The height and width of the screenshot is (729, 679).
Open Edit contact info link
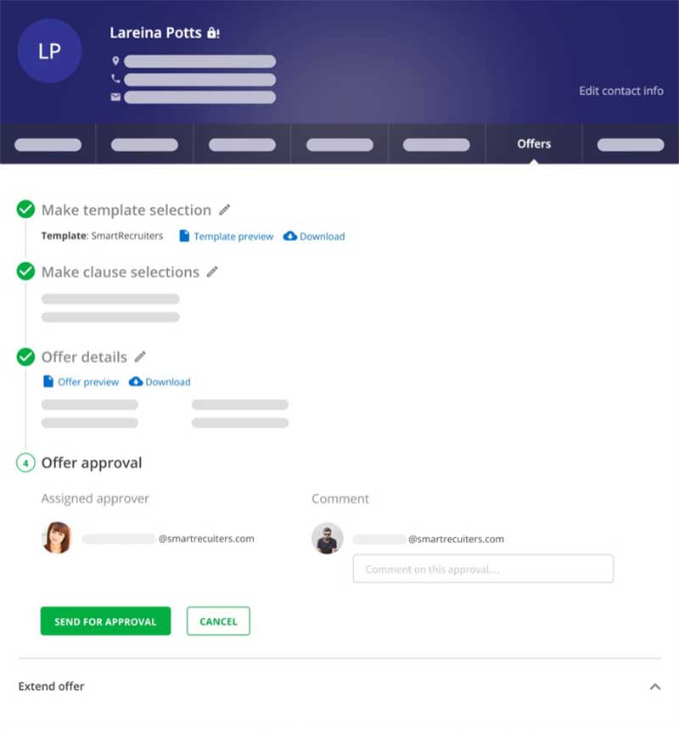(x=621, y=91)
